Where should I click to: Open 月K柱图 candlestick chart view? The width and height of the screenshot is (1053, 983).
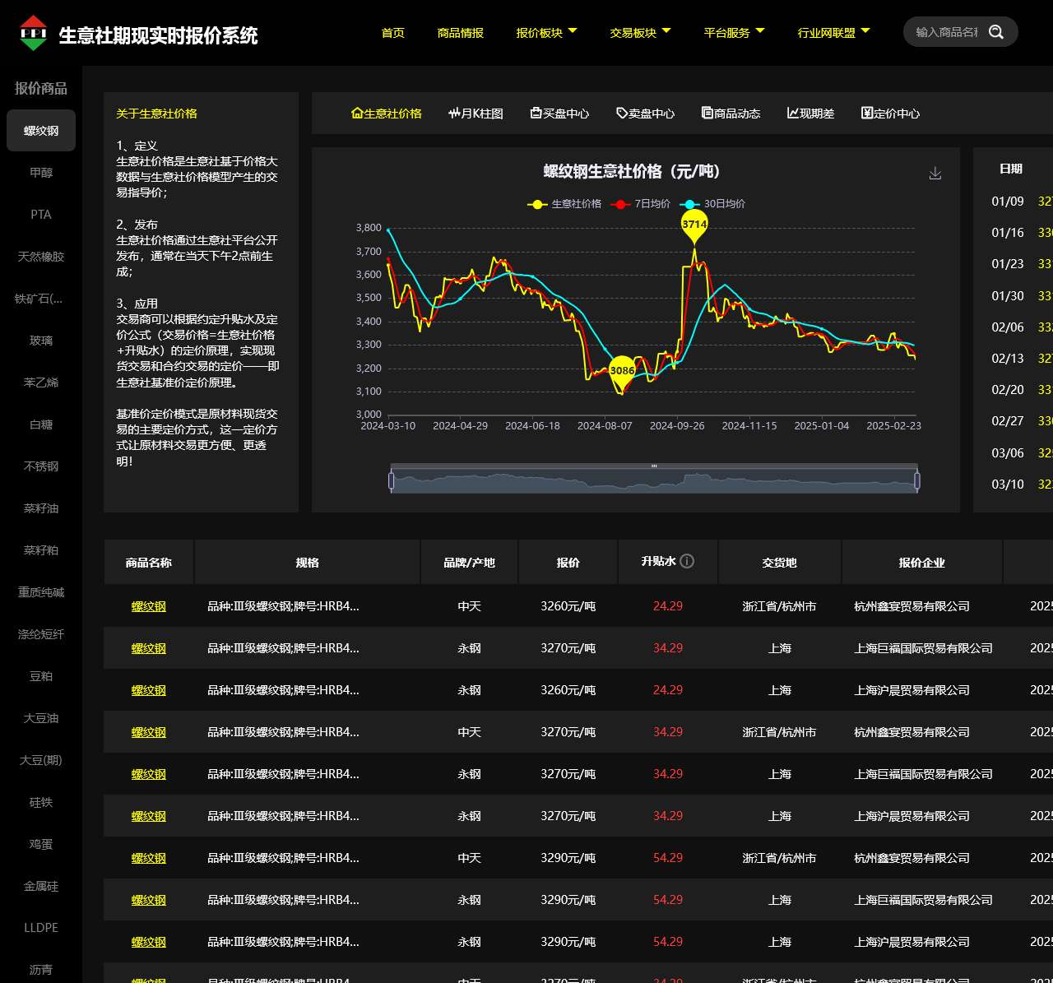tap(475, 114)
